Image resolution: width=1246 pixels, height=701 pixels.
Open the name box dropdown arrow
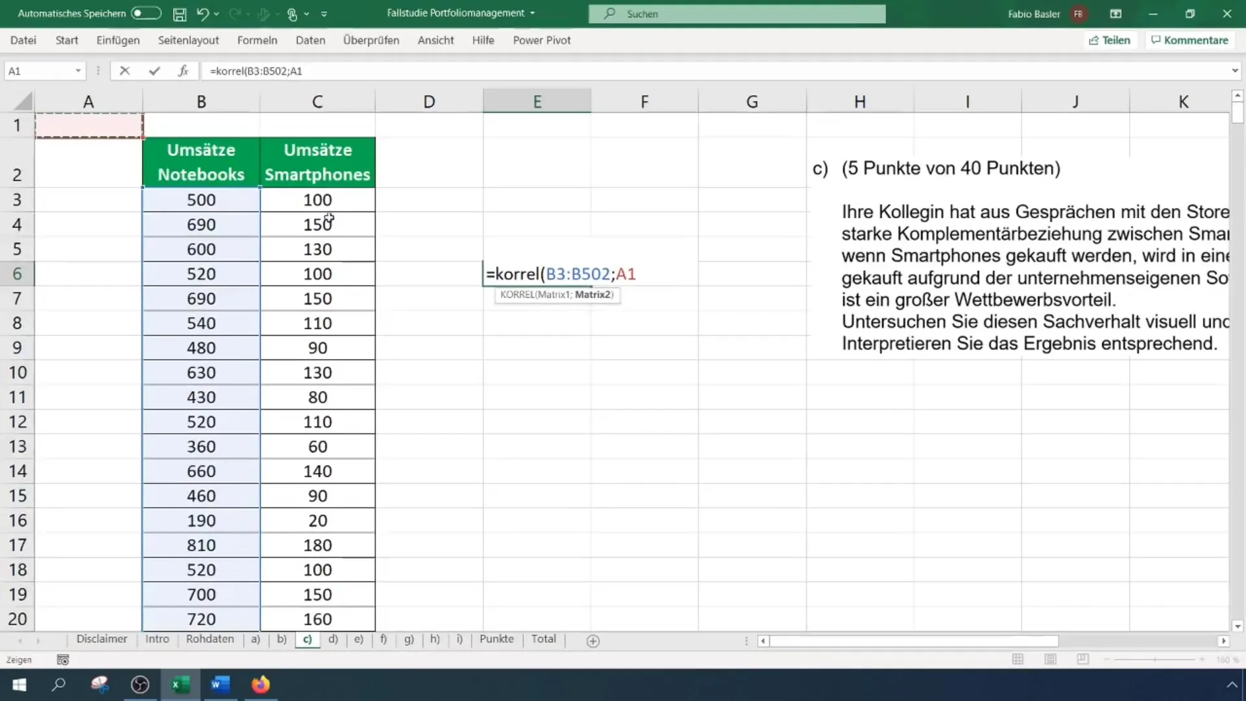click(x=78, y=71)
